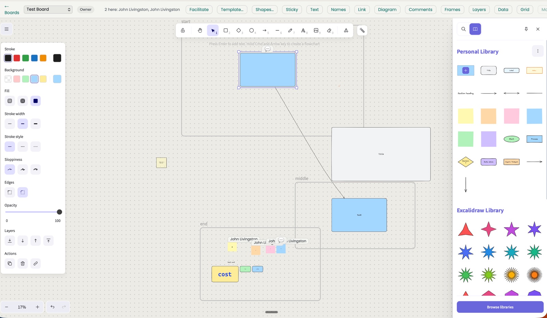
Task: Open the extra shapes tools icon
Action: (x=346, y=30)
